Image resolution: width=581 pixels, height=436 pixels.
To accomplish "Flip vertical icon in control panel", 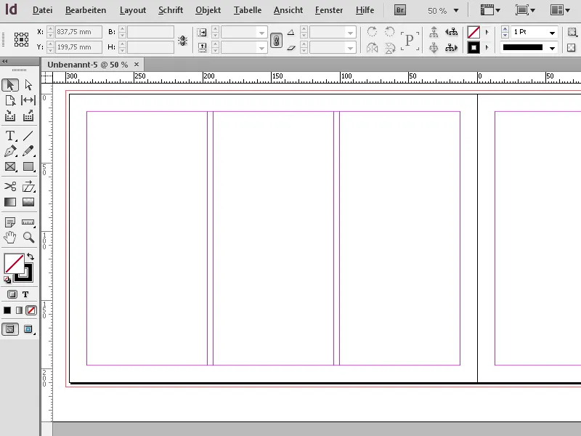I will [389, 47].
